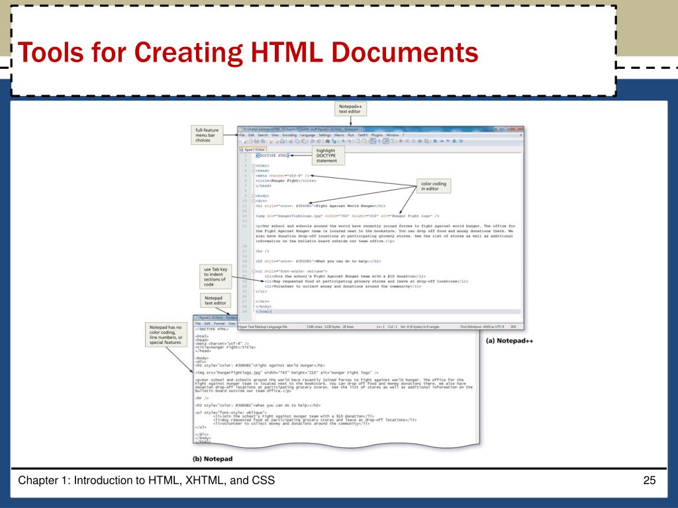Image resolution: width=678 pixels, height=508 pixels.
Task: Open the Plugins menu in Notepad++
Action: [x=377, y=135]
